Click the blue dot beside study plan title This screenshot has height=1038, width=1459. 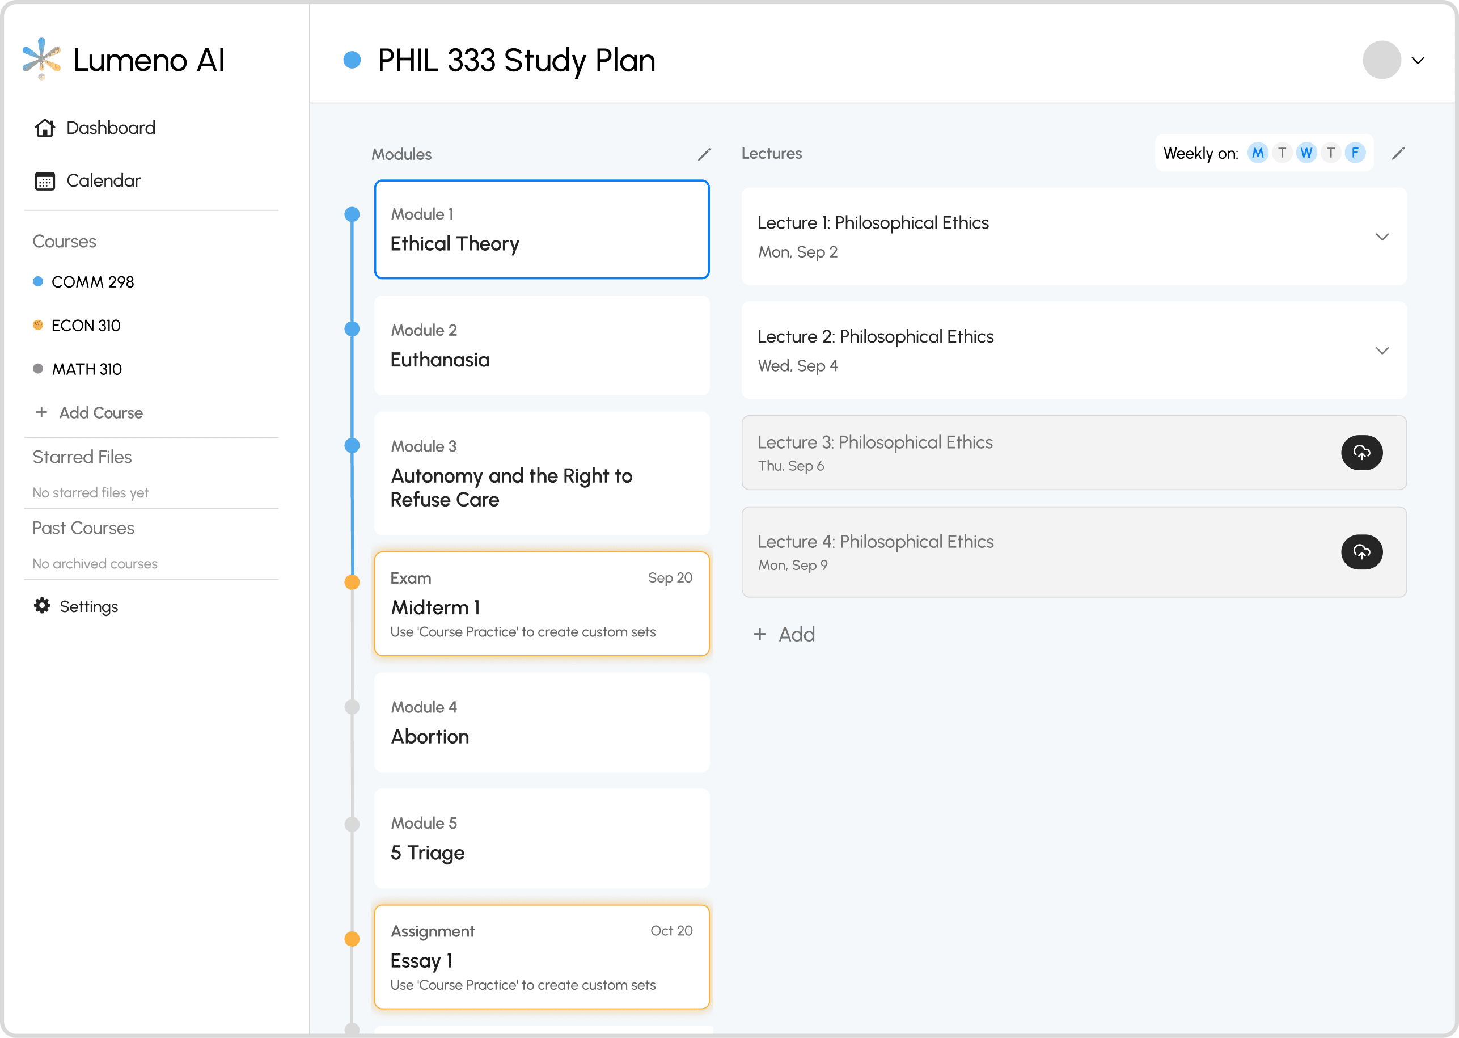coord(352,60)
